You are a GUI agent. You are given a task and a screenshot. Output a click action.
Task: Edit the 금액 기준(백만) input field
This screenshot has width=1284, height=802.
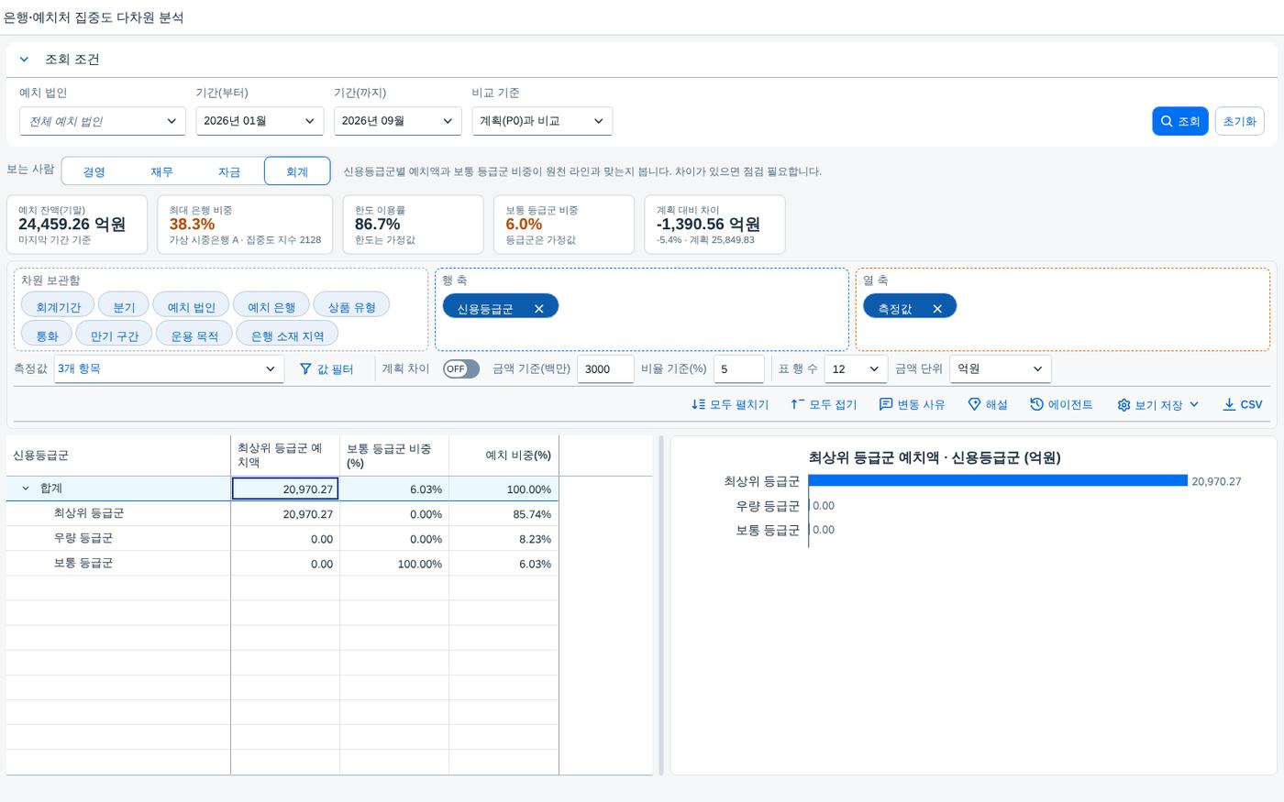605,368
